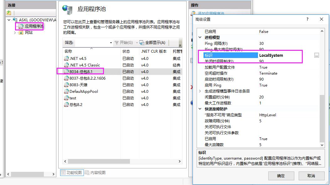Click the 网站 globe icon in the tree
The image size is (330, 185).
21,33
